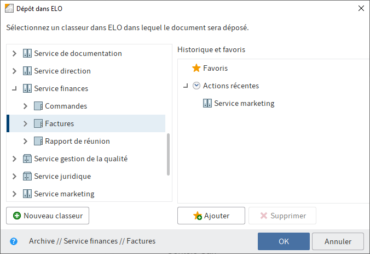Click the Service direction cabinet icon
The width and height of the screenshot is (370, 254).
[27, 71]
